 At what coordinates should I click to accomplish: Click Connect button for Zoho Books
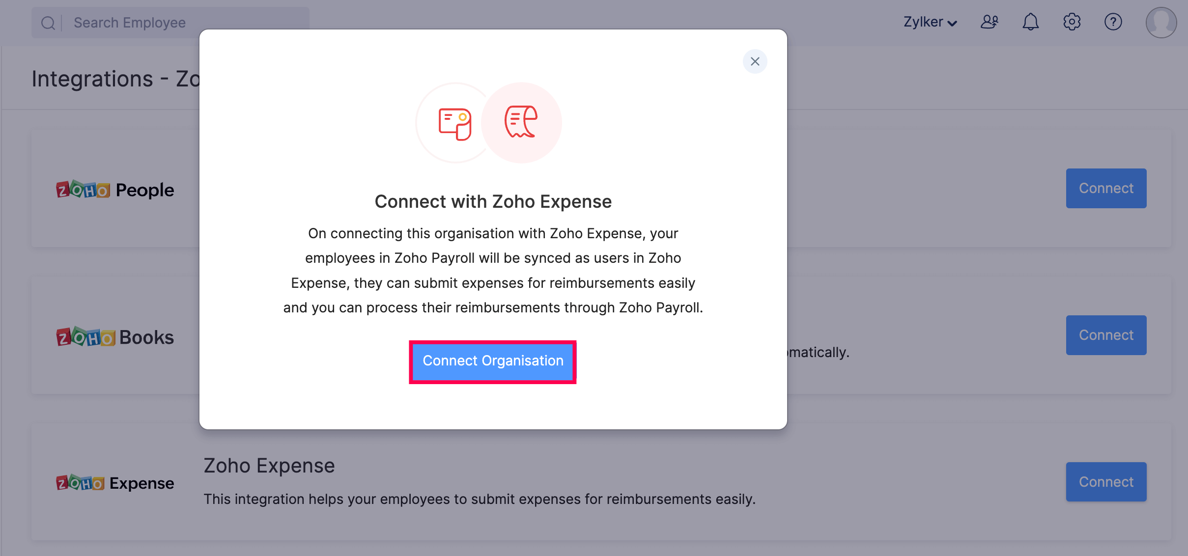[1106, 334]
